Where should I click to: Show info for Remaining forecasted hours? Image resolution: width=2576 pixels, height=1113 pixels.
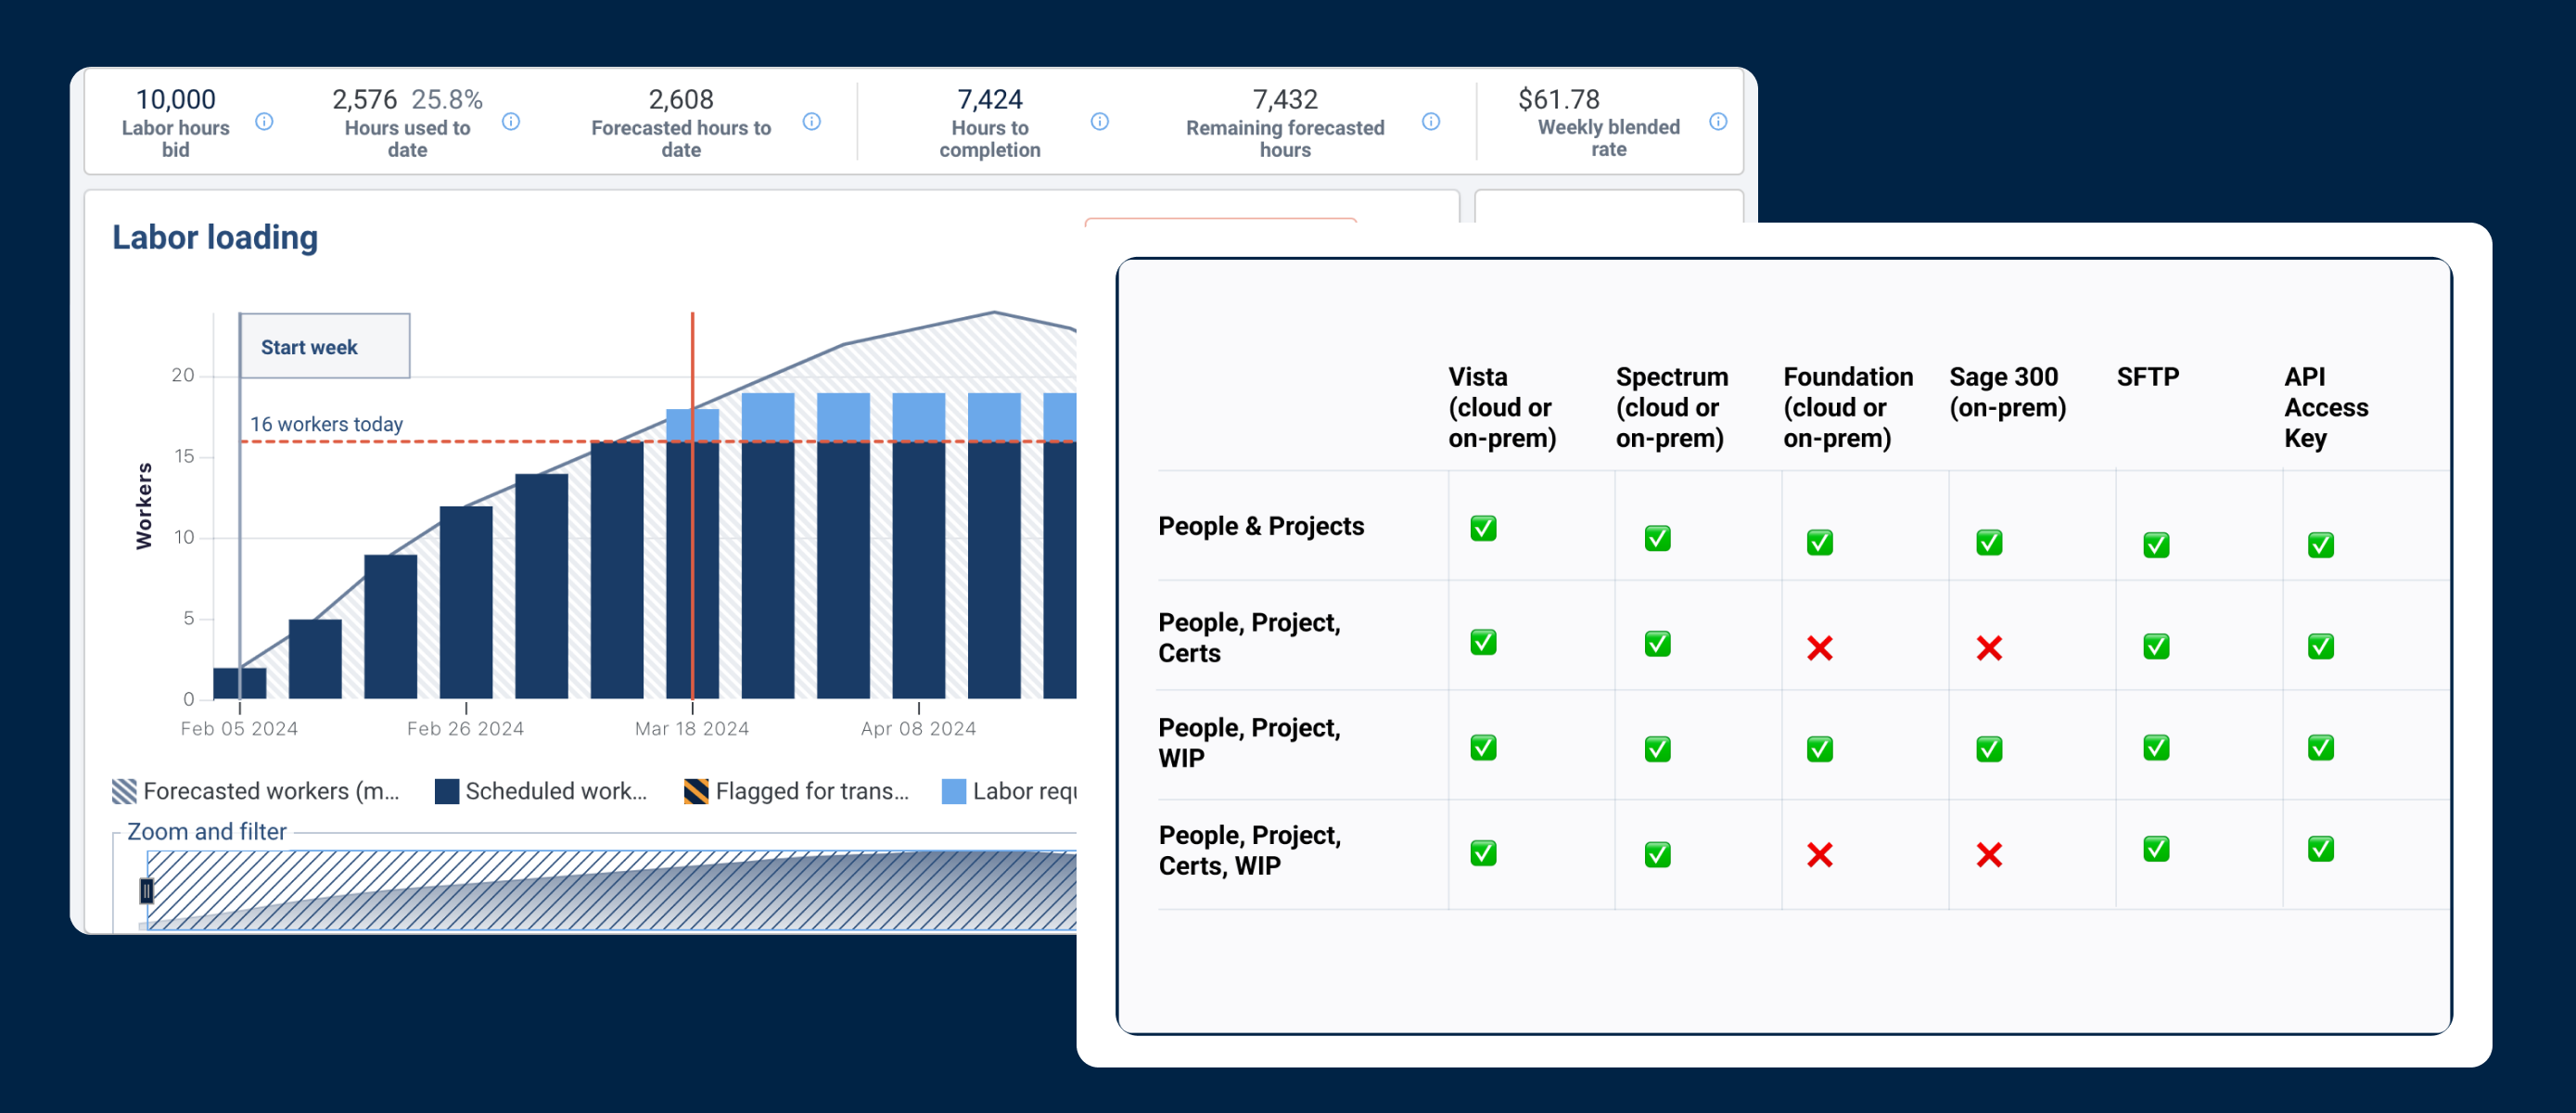[1431, 121]
